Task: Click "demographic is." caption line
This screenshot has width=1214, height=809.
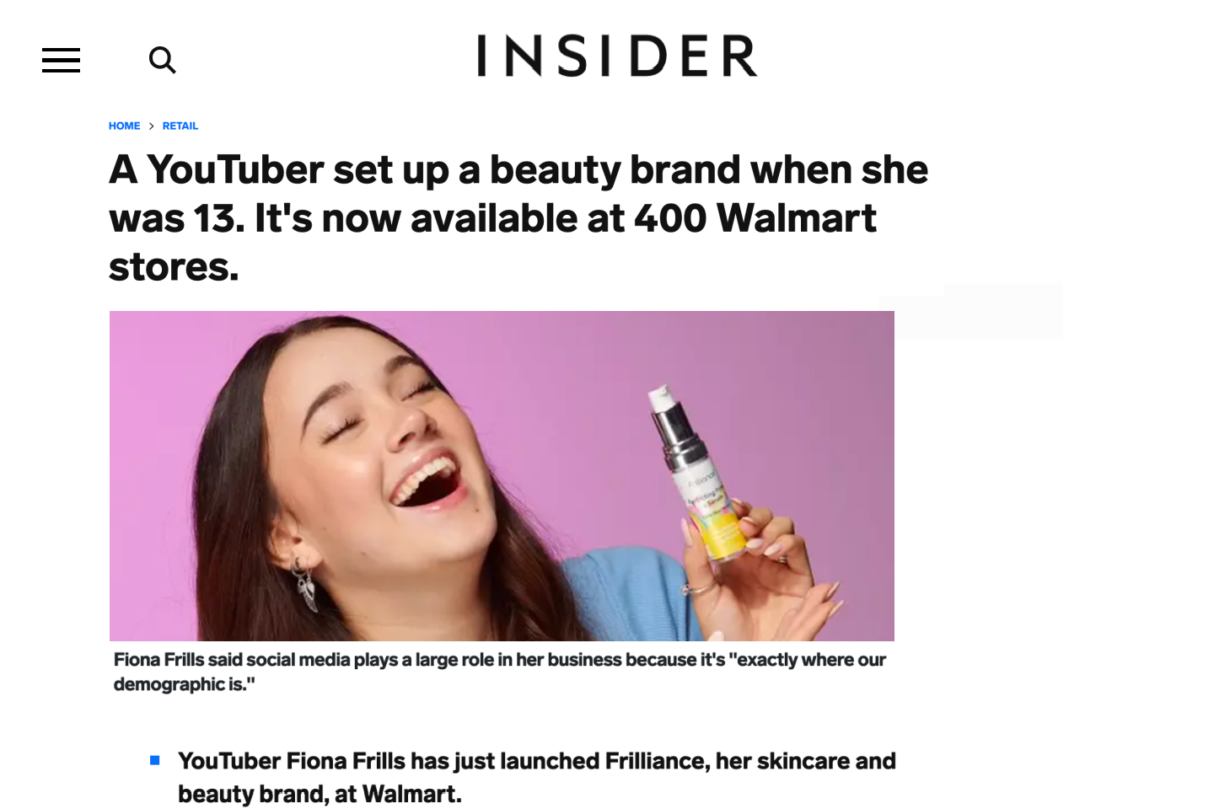Action: point(184,684)
